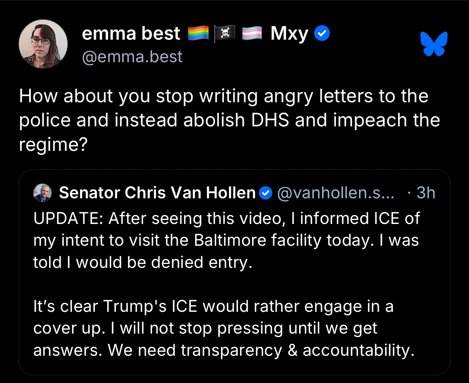Click the word "regime?" in the main post
Viewport: 469px width, 383px height.
tap(53, 145)
